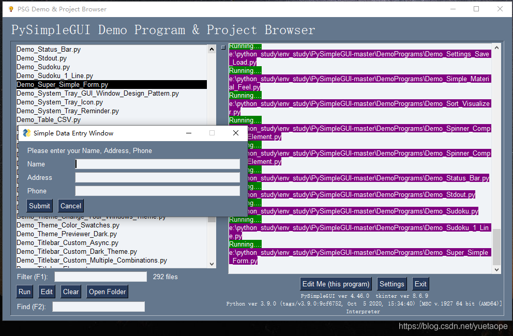The height and width of the screenshot is (336, 513).
Task: Click the PySimpleGUI ver 4.46.0 version text
Action: pyautogui.click(x=335, y=296)
